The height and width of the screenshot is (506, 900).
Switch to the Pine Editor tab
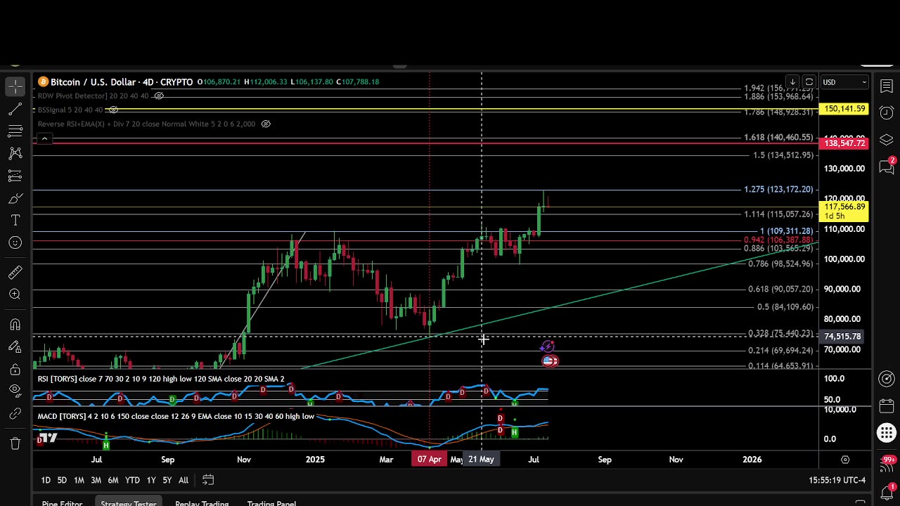point(62,502)
